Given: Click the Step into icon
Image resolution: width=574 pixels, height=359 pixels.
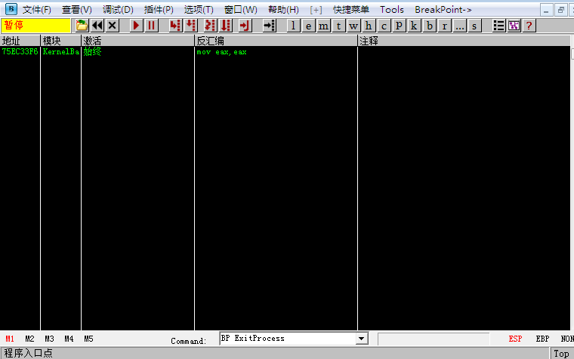Looking at the screenshot, I should pyautogui.click(x=174, y=26).
